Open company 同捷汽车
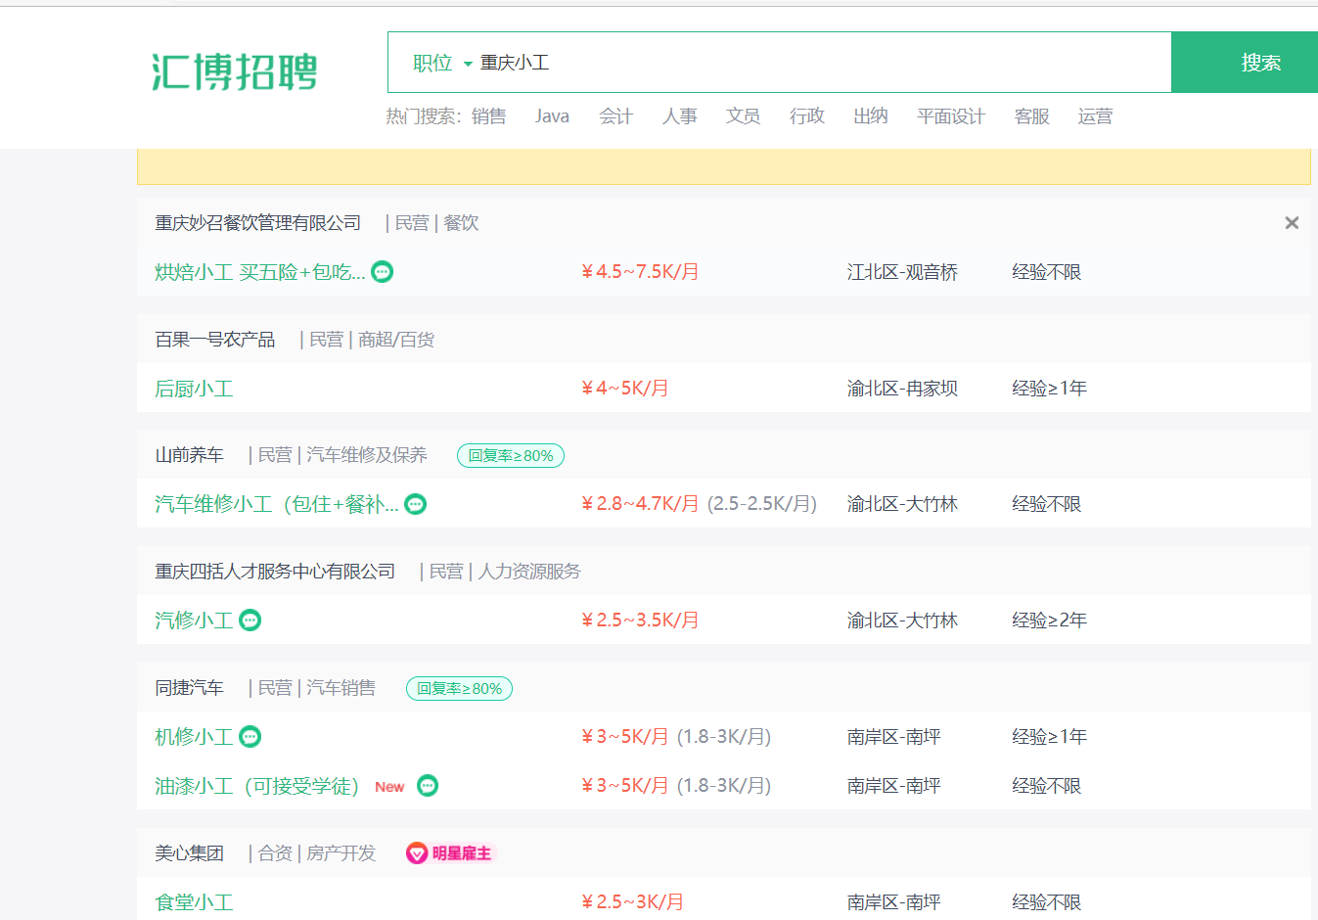Screen dimensions: 1318x920 pyautogui.click(x=190, y=688)
